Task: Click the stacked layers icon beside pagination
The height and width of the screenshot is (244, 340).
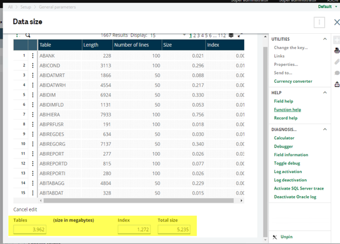Action: pyautogui.click(x=231, y=35)
